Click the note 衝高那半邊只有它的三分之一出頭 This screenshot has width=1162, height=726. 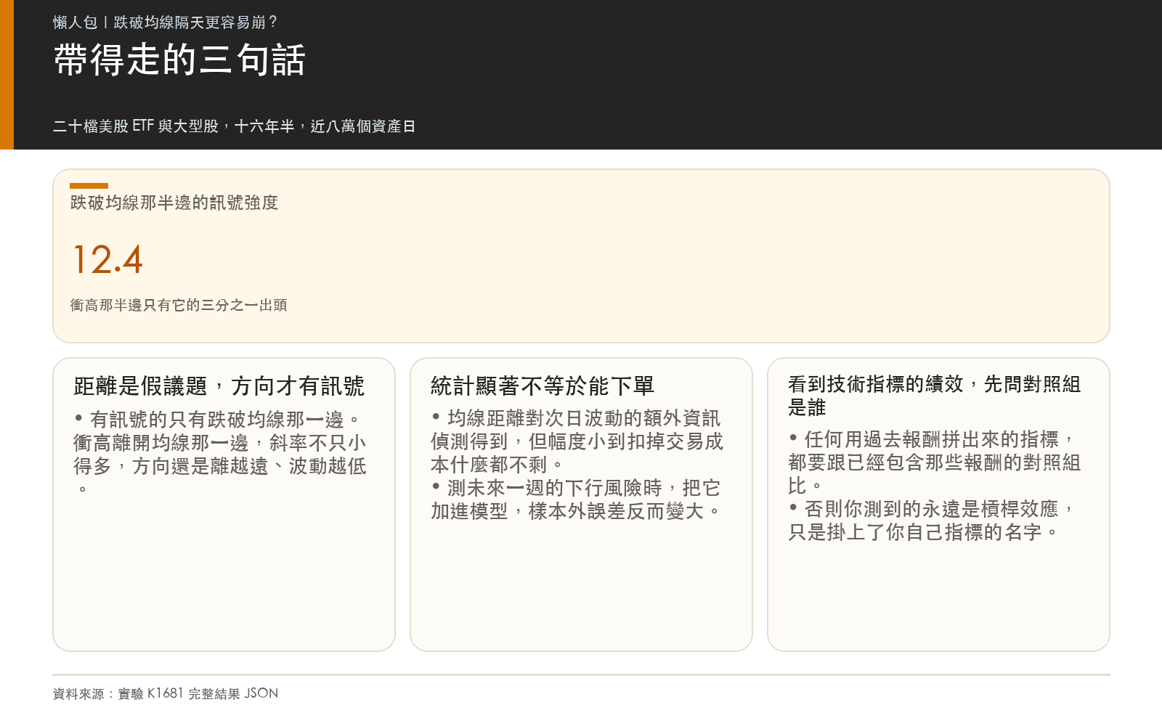pos(179,305)
